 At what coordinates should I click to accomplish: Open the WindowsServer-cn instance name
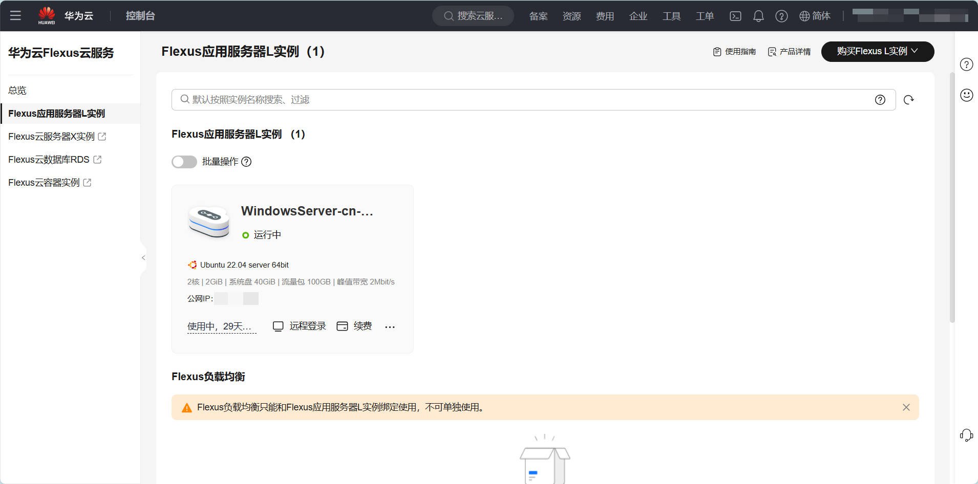click(x=307, y=211)
